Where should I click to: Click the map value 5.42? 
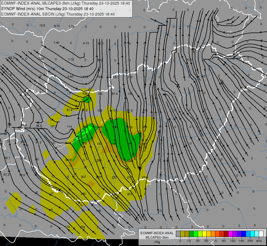pos(70,77)
